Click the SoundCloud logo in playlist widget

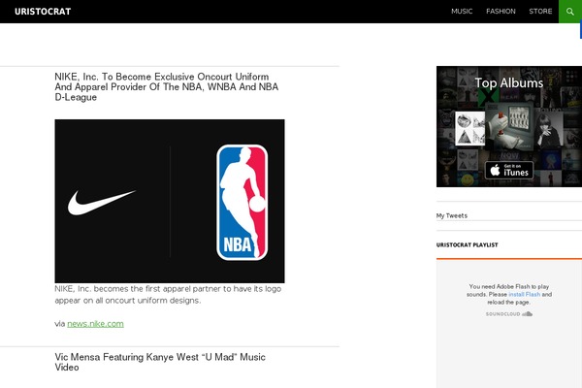coord(509,314)
